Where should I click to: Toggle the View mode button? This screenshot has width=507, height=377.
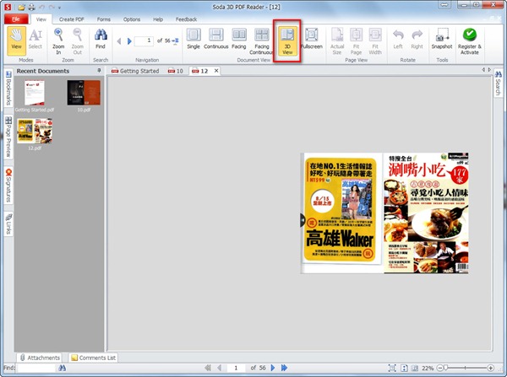click(x=17, y=40)
